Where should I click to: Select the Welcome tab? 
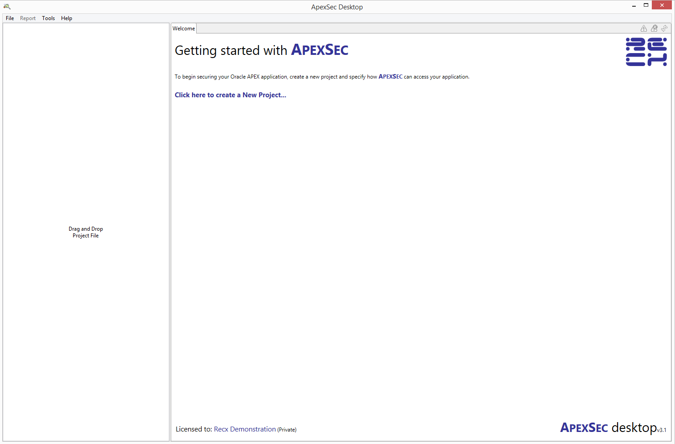tap(184, 29)
